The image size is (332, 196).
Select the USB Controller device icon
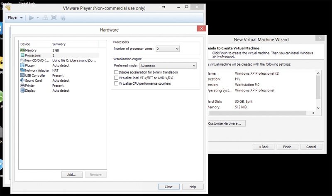point(22,76)
